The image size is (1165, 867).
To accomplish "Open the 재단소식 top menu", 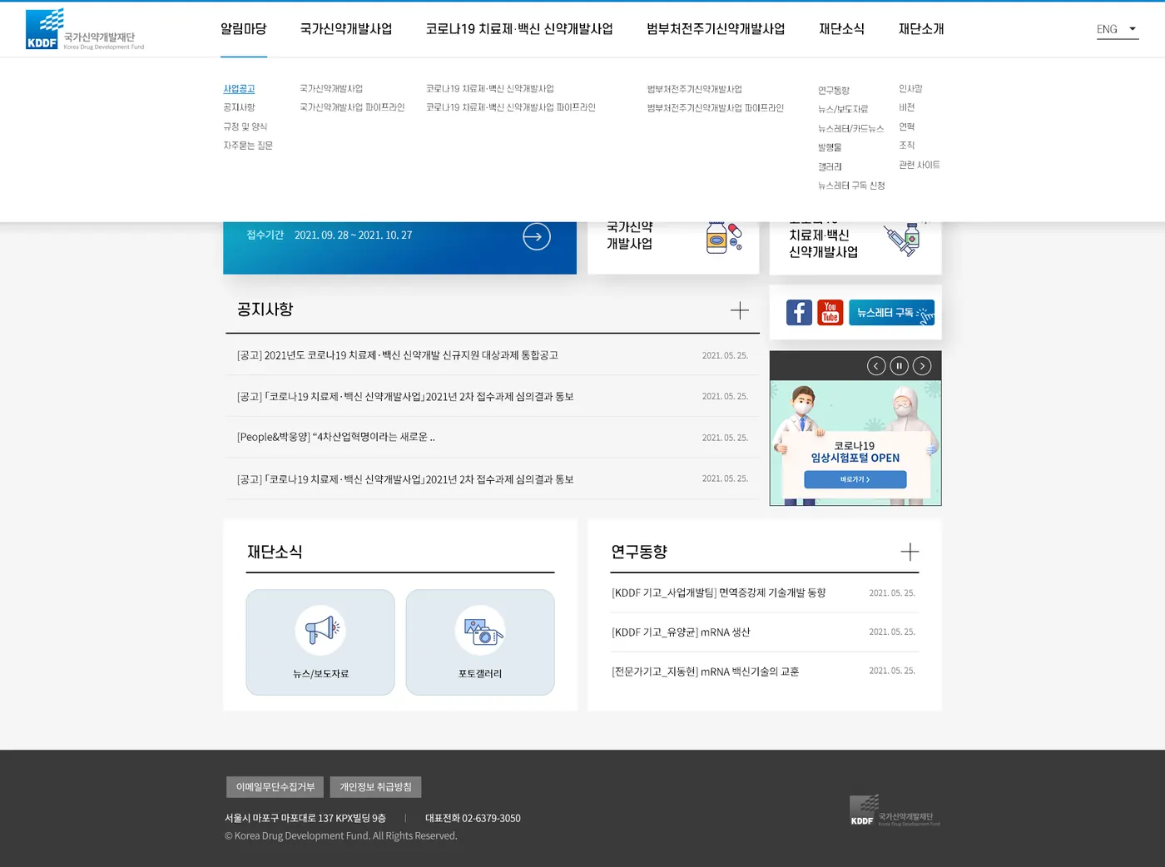I will tap(841, 29).
